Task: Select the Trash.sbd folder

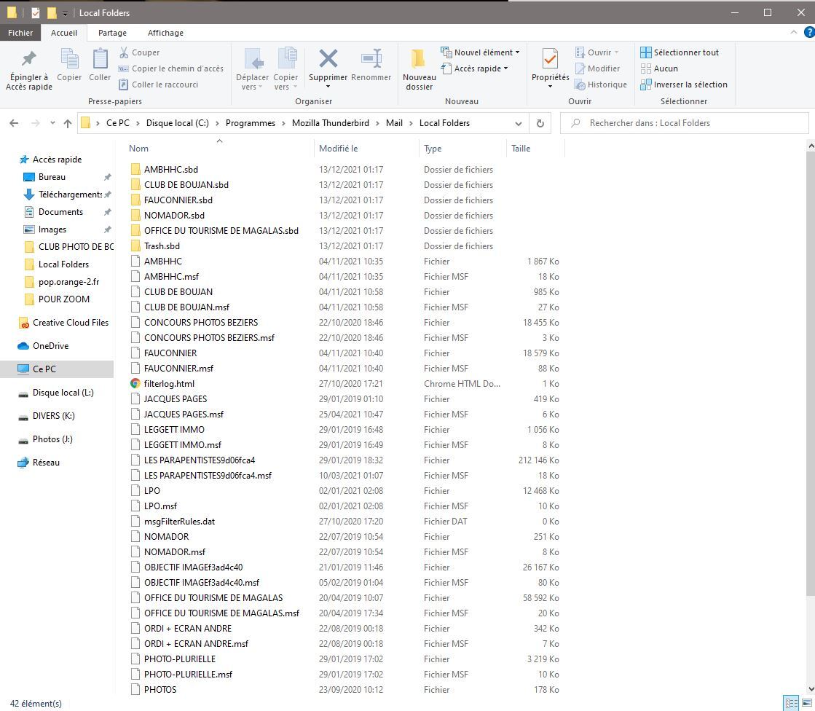Action: 162,245
